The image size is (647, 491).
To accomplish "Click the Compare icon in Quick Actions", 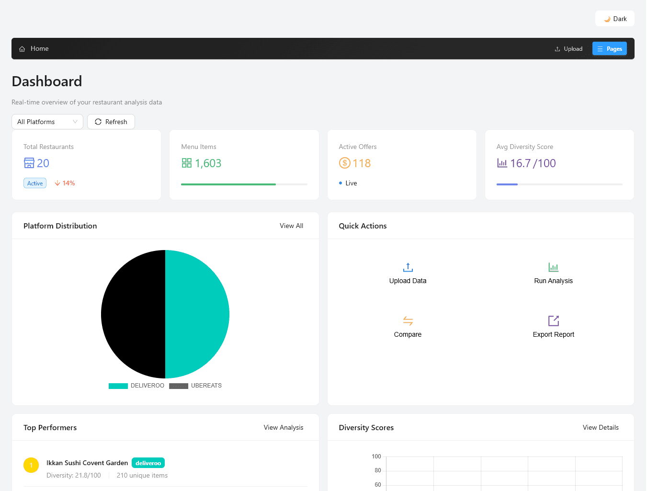I will 408,321.
